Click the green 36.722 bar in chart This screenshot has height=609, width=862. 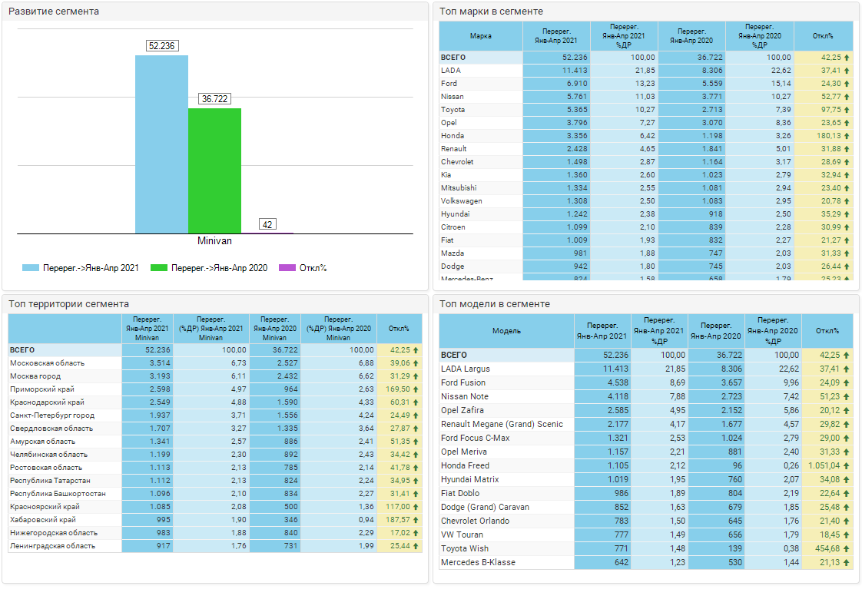click(214, 170)
